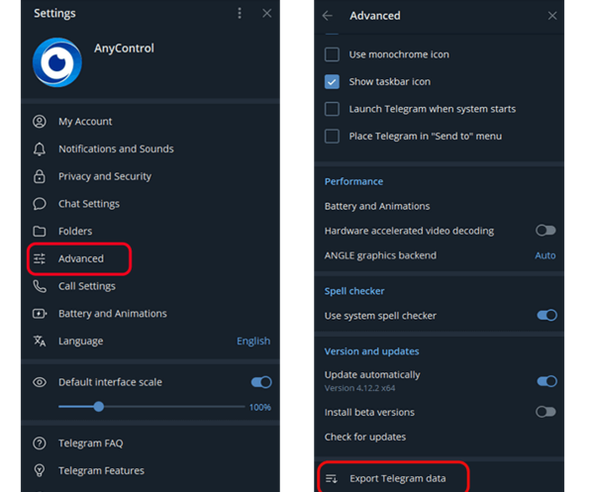
Task: Check the Use monochrome icon checkbox
Action: click(332, 54)
